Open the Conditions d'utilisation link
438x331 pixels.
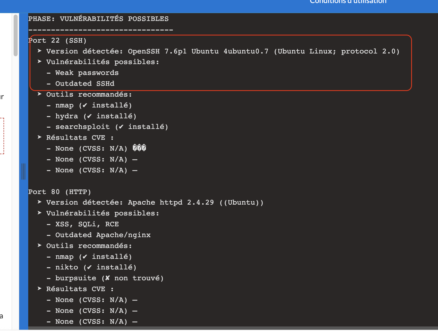[x=348, y=2]
